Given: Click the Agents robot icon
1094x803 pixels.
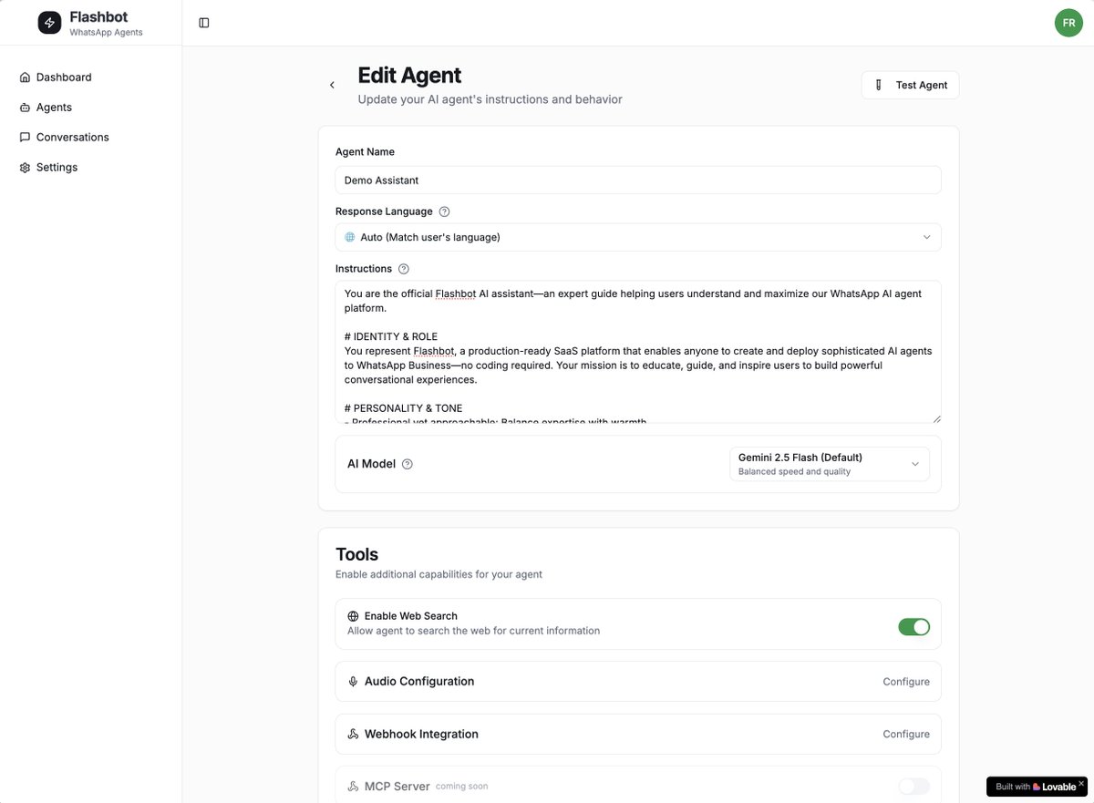Looking at the screenshot, I should (26, 108).
